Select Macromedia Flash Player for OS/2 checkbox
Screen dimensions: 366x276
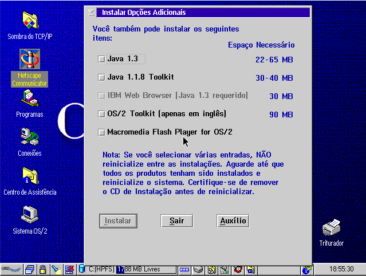click(102, 132)
